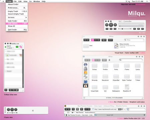Open the action gear dropdown in Finder toolbar
Image resolution: width=150 pixels, height=120 pixels.
(x=104, y=60)
